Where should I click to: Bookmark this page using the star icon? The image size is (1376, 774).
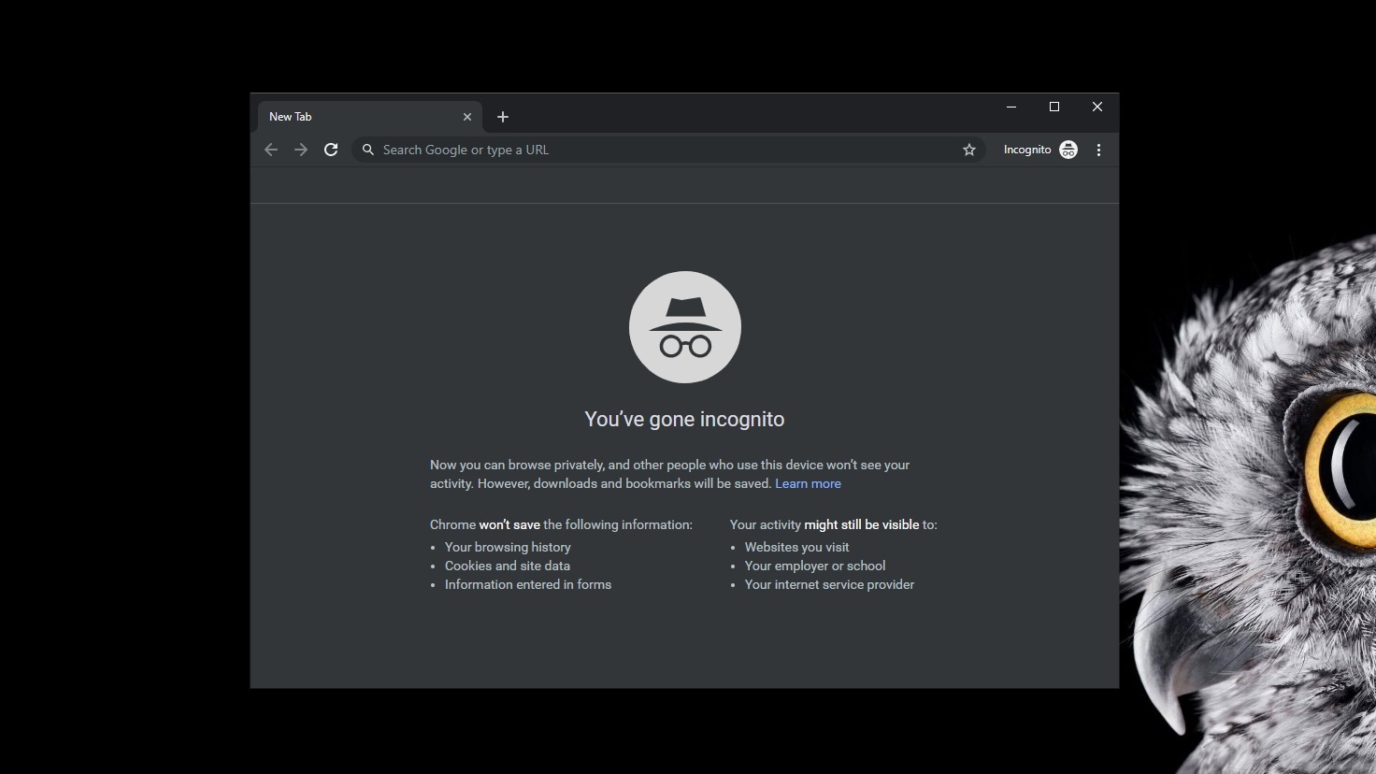(x=968, y=150)
